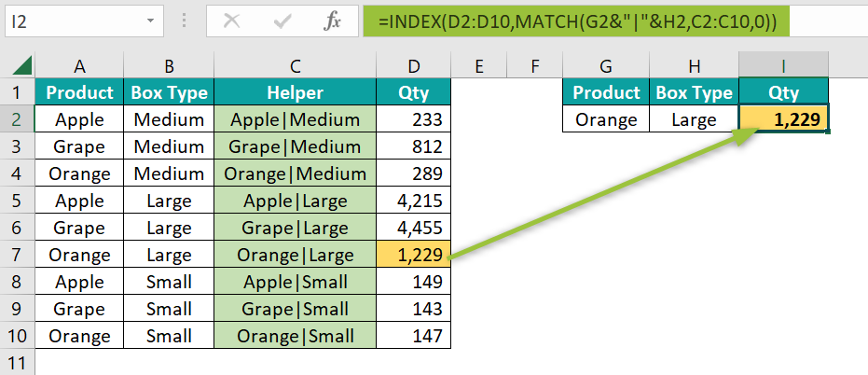Select column D header

414,66
